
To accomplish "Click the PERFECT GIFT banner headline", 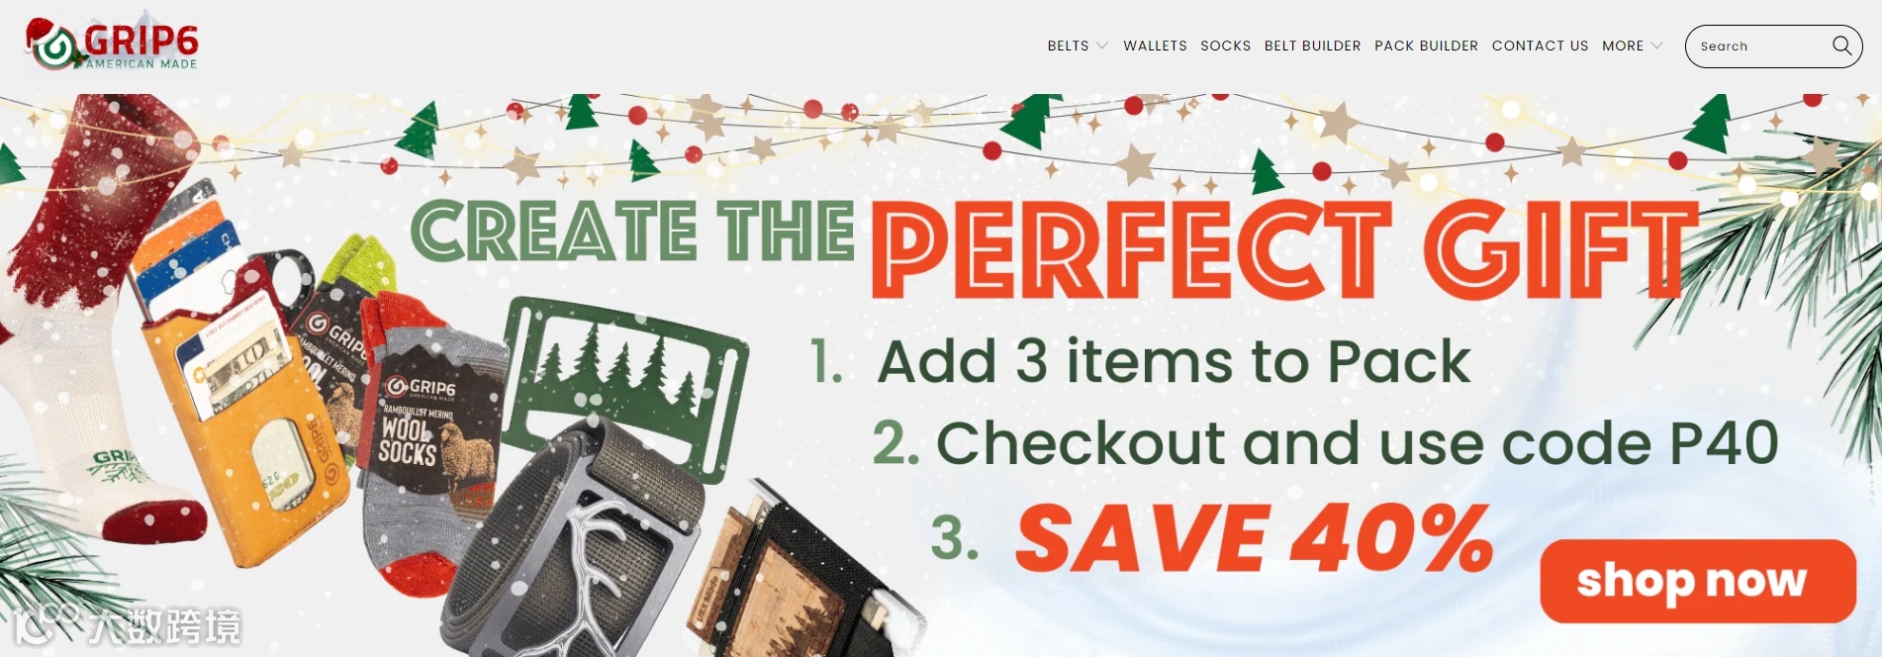I will 1284,249.
